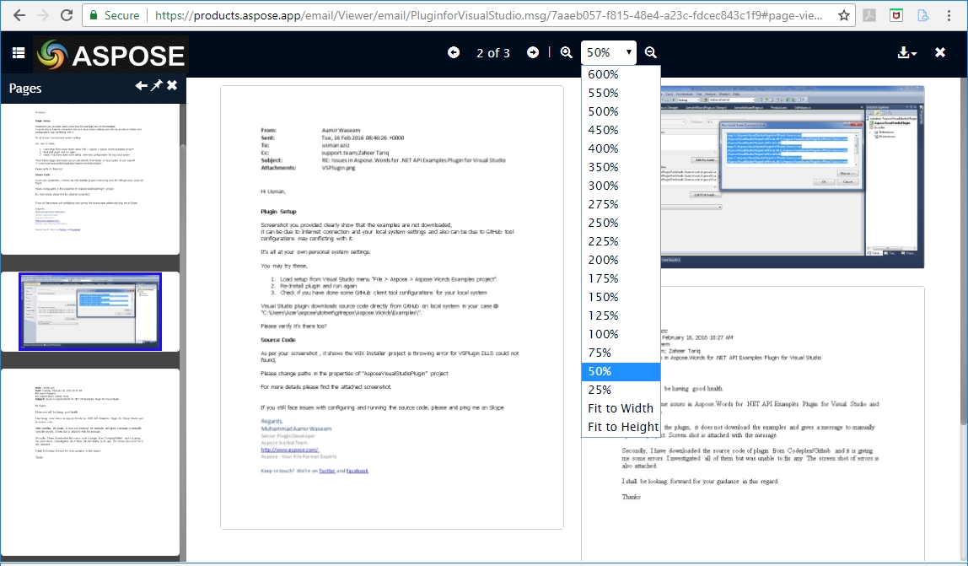Choose 250% from the zoom list
The image size is (968, 566).
(x=621, y=223)
